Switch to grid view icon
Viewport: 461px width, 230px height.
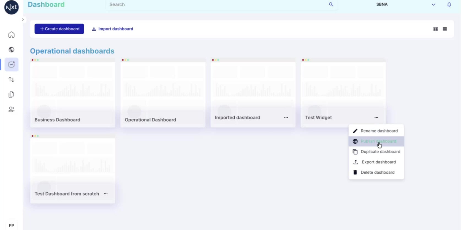pyautogui.click(x=435, y=29)
